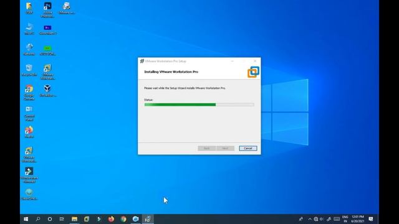This screenshot has width=399, height=224.
Task: Select the Control Panel desktop icon
Action: point(29,113)
